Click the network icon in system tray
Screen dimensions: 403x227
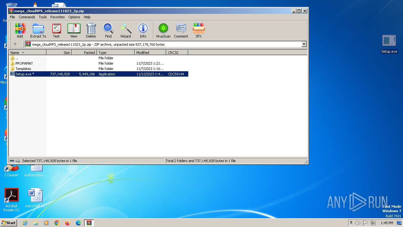click(373, 223)
